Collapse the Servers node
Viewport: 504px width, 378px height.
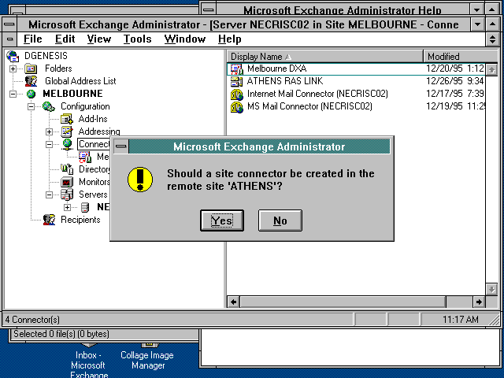pos(49,195)
